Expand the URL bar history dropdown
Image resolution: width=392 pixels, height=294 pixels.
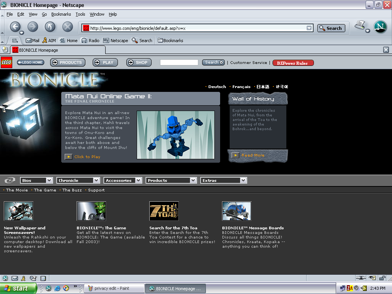tap(309, 28)
